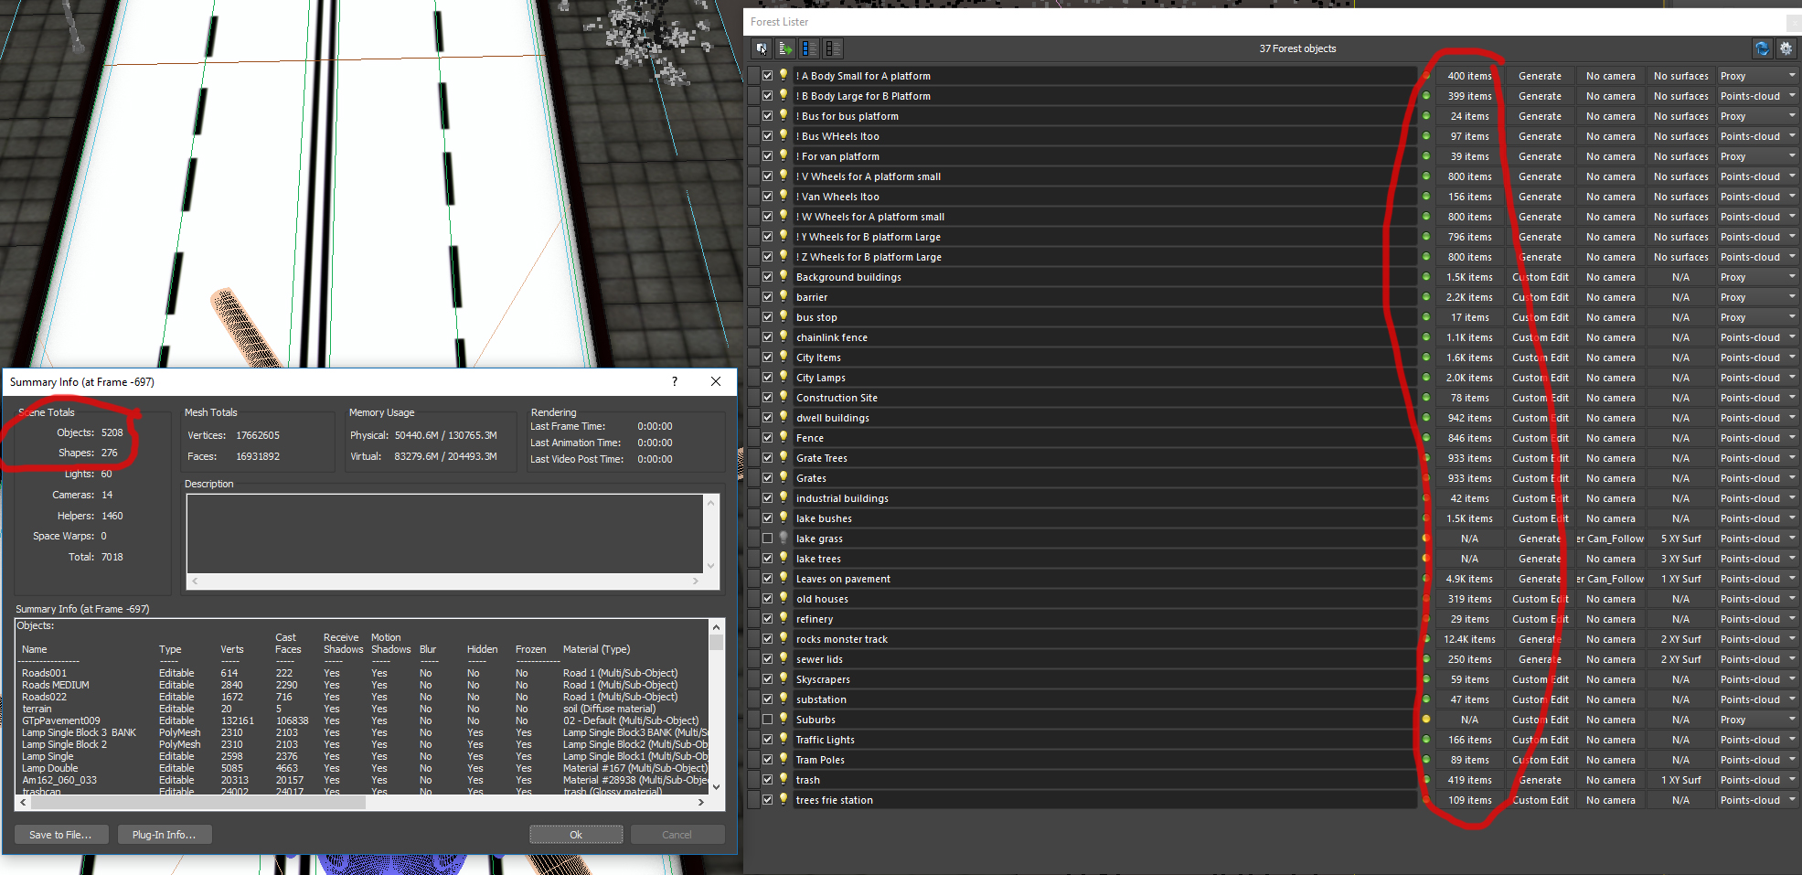
Task: Click Generate for Bus WHeels Itoo row
Action: [1541, 136]
